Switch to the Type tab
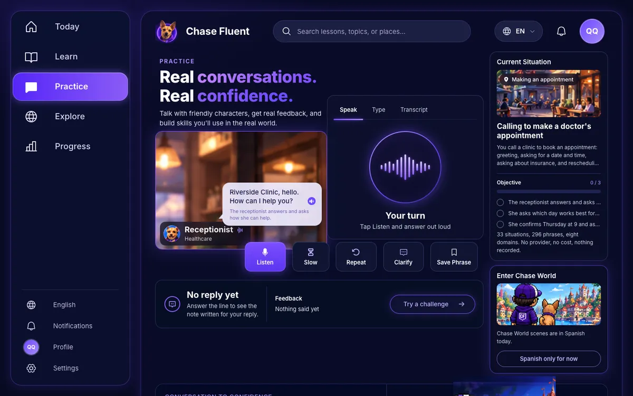This screenshot has height=396, width=633. point(379,110)
